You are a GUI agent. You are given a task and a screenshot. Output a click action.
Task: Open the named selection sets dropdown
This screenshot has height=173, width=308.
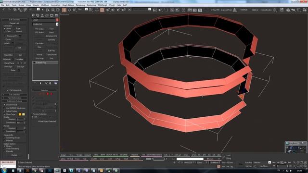[150, 9]
